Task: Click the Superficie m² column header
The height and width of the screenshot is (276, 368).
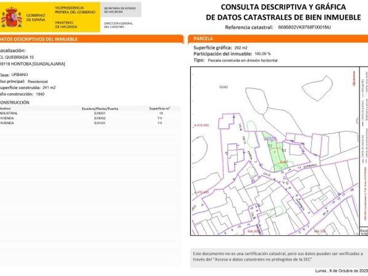Action: point(159,108)
